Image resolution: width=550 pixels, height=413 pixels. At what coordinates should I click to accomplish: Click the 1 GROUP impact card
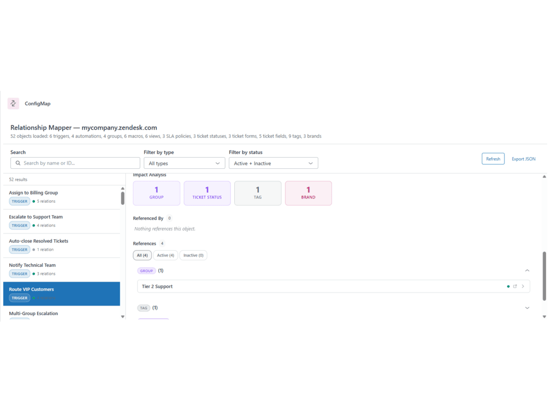[x=156, y=193]
